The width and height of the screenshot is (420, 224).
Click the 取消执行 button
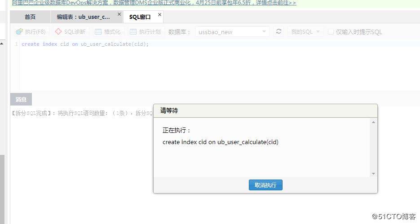[265, 185]
